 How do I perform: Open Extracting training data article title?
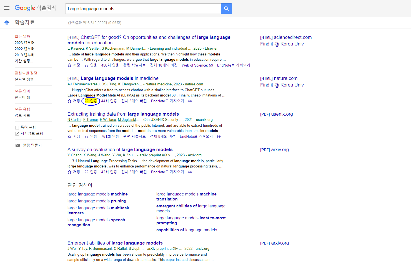pos(123,114)
